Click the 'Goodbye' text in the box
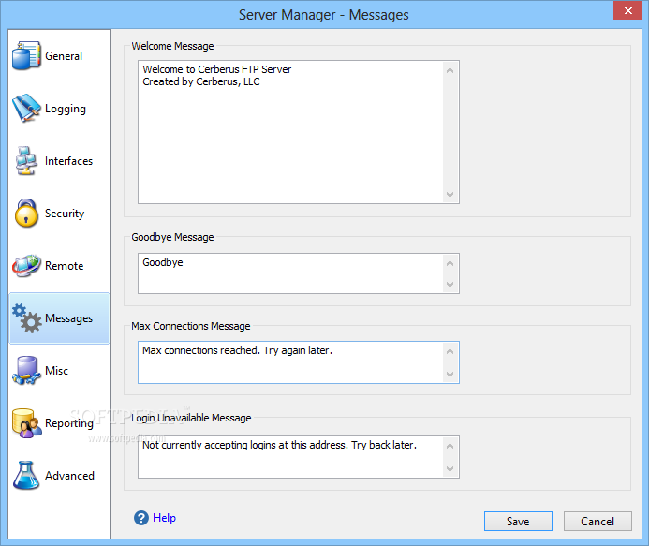The height and width of the screenshot is (546, 649). (x=163, y=262)
